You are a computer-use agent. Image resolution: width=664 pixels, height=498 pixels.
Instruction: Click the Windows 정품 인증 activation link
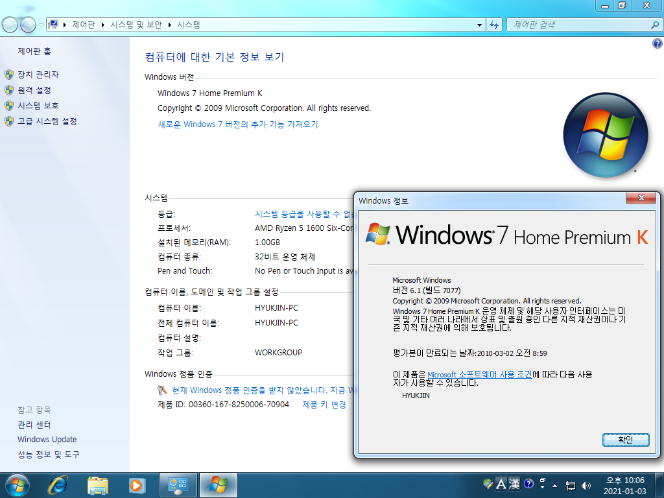(x=263, y=390)
